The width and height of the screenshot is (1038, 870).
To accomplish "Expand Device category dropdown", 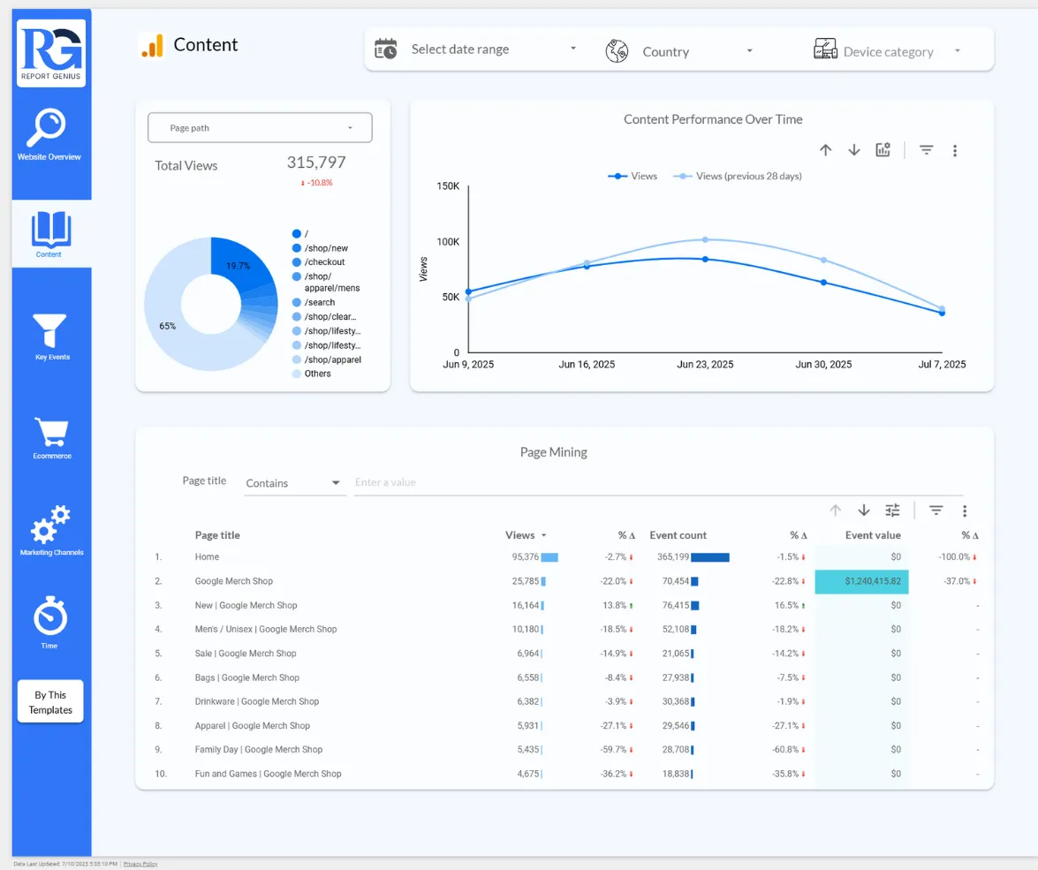I will (x=958, y=51).
